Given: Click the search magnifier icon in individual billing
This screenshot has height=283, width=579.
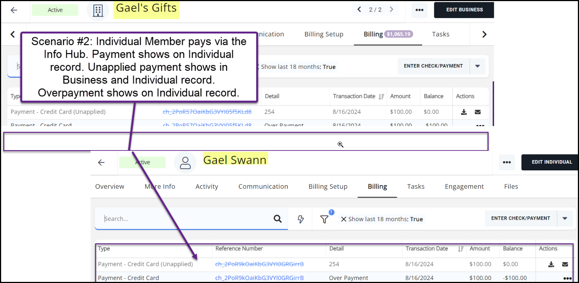Looking at the screenshot, I should [x=278, y=219].
